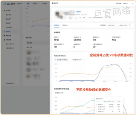Screen dimensions: 136x115
Task: Click info icon next to 全站曝光
Action: pos(80,44)
